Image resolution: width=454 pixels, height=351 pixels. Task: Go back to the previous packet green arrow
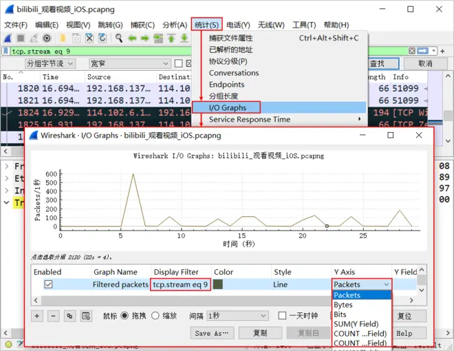(x=132, y=39)
